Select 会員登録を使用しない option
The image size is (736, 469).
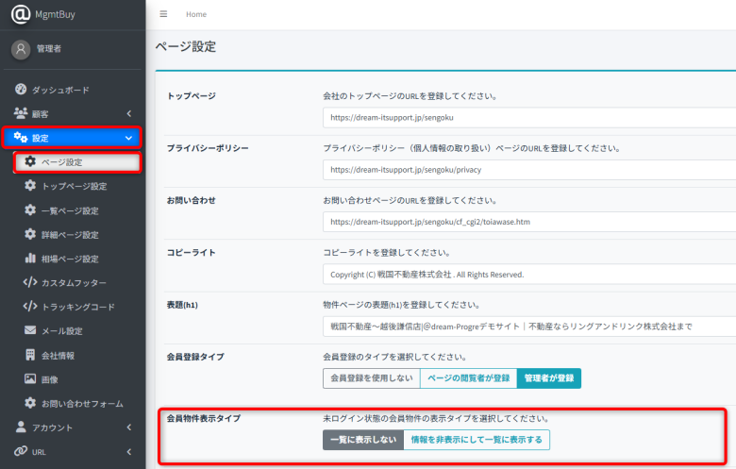[x=371, y=378]
